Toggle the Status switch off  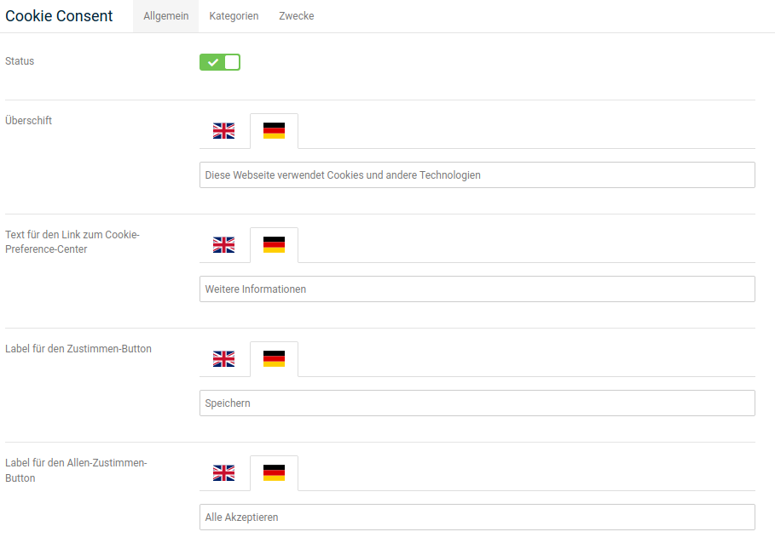(220, 62)
